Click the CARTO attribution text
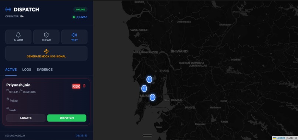 (292, 138)
